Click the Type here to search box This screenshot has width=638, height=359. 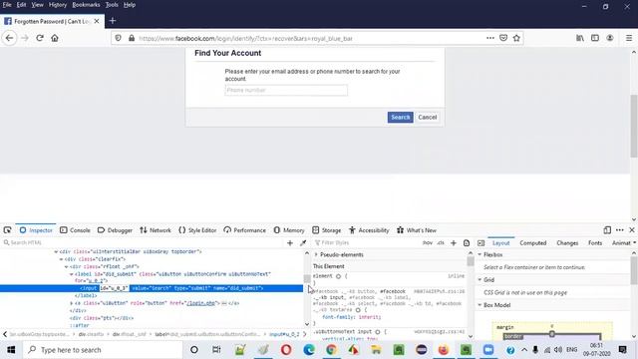[102, 350]
